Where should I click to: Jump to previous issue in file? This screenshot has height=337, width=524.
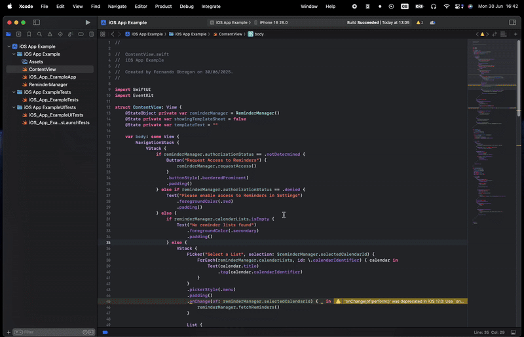(477, 34)
